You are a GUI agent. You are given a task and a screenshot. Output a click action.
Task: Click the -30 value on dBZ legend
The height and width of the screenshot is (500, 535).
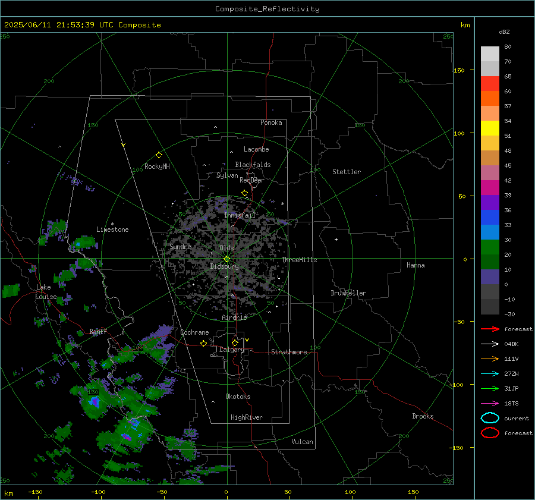click(x=509, y=315)
